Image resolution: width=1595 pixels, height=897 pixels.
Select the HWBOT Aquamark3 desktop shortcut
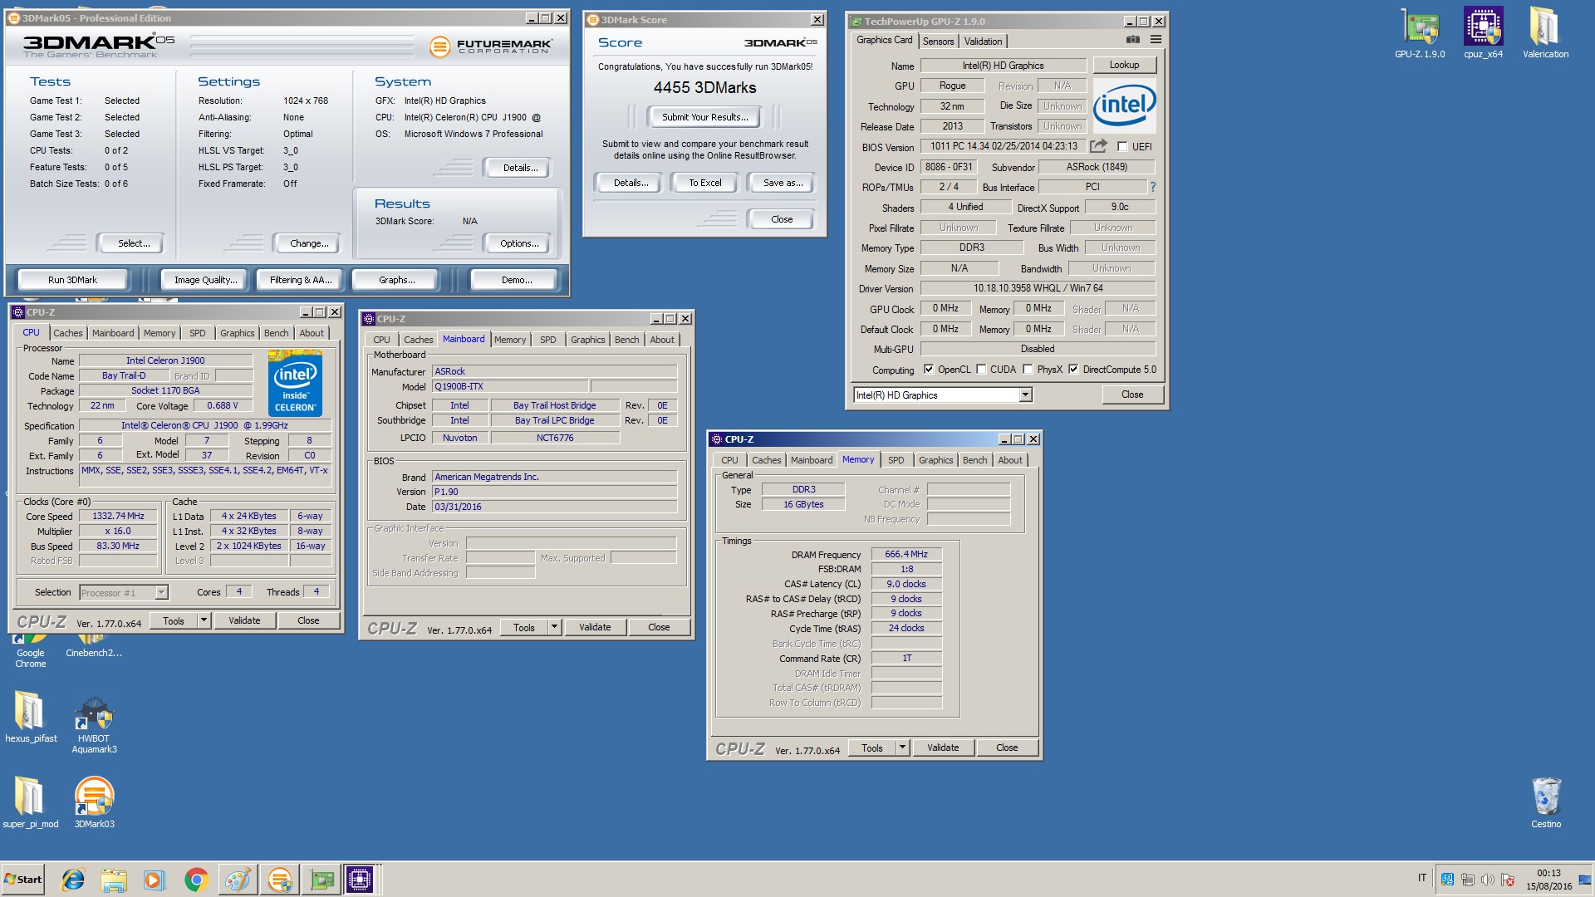[x=94, y=725]
